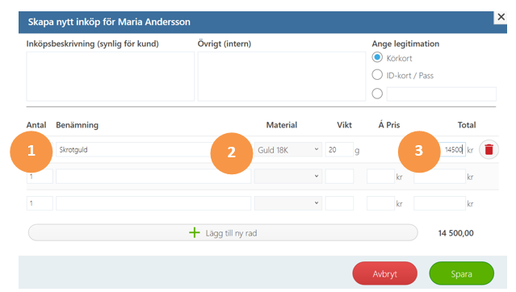Add a row via Lägg till ny rad
Image resolution: width=516 pixels, height=292 pixels.
click(x=223, y=233)
